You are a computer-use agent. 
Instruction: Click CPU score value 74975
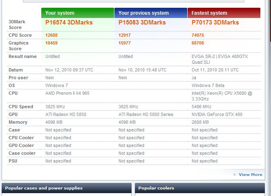198,35
